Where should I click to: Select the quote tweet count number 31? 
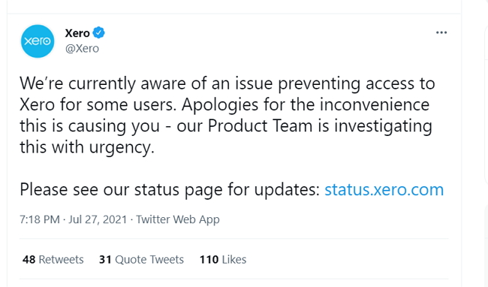click(105, 260)
